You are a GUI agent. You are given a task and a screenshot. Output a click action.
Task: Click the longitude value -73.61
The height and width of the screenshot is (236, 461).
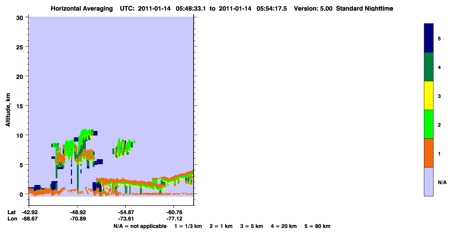[126, 219]
